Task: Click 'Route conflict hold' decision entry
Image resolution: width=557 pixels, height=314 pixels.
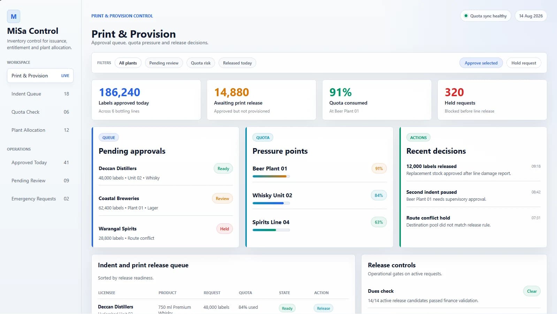Action: coord(473,221)
